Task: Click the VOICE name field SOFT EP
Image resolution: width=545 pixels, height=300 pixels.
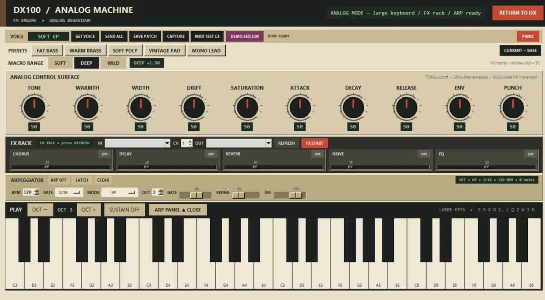Action: pyautogui.click(x=48, y=36)
